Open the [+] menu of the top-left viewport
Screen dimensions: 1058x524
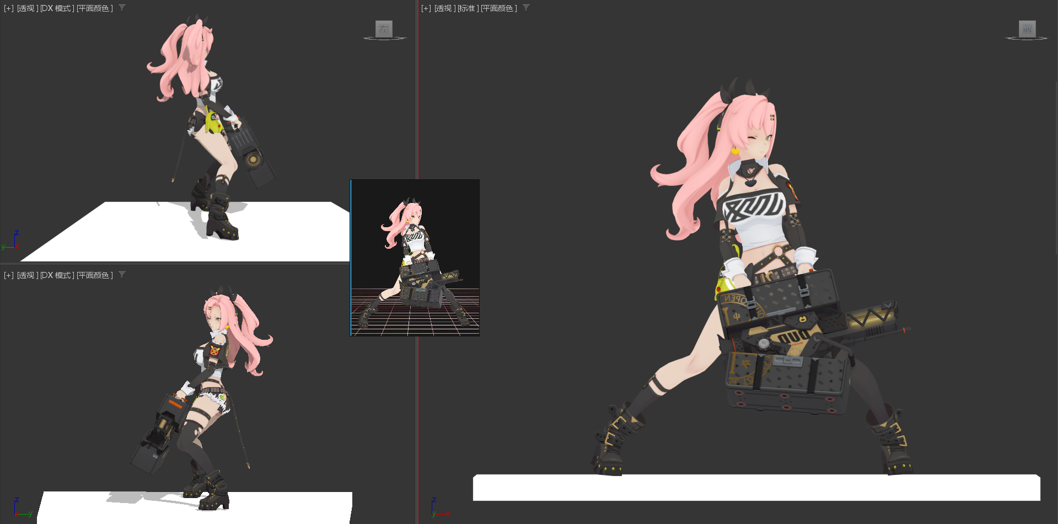pyautogui.click(x=9, y=8)
